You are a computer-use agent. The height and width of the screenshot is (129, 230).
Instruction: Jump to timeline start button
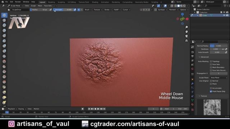[89, 109]
